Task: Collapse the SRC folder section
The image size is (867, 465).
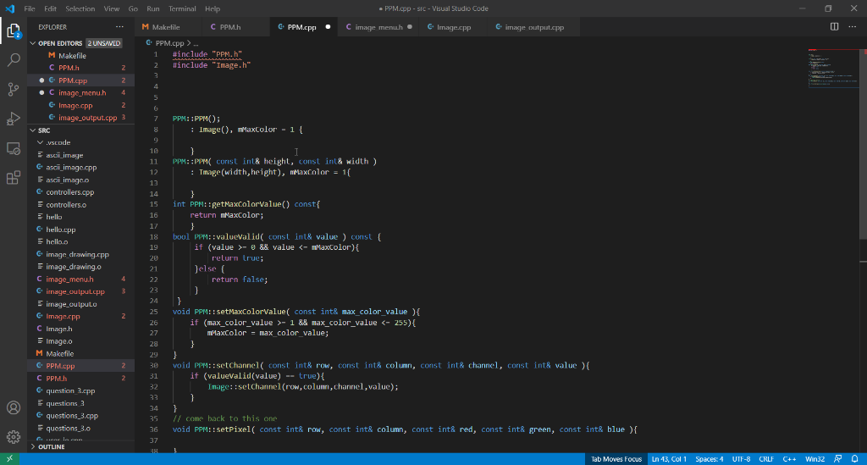Action: click(44, 130)
